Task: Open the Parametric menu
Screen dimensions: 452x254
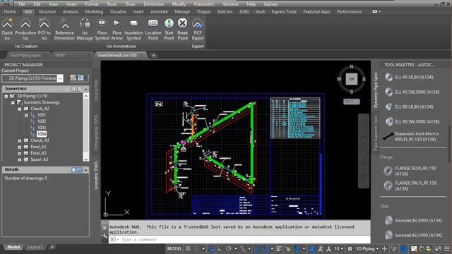Action: (204, 4)
